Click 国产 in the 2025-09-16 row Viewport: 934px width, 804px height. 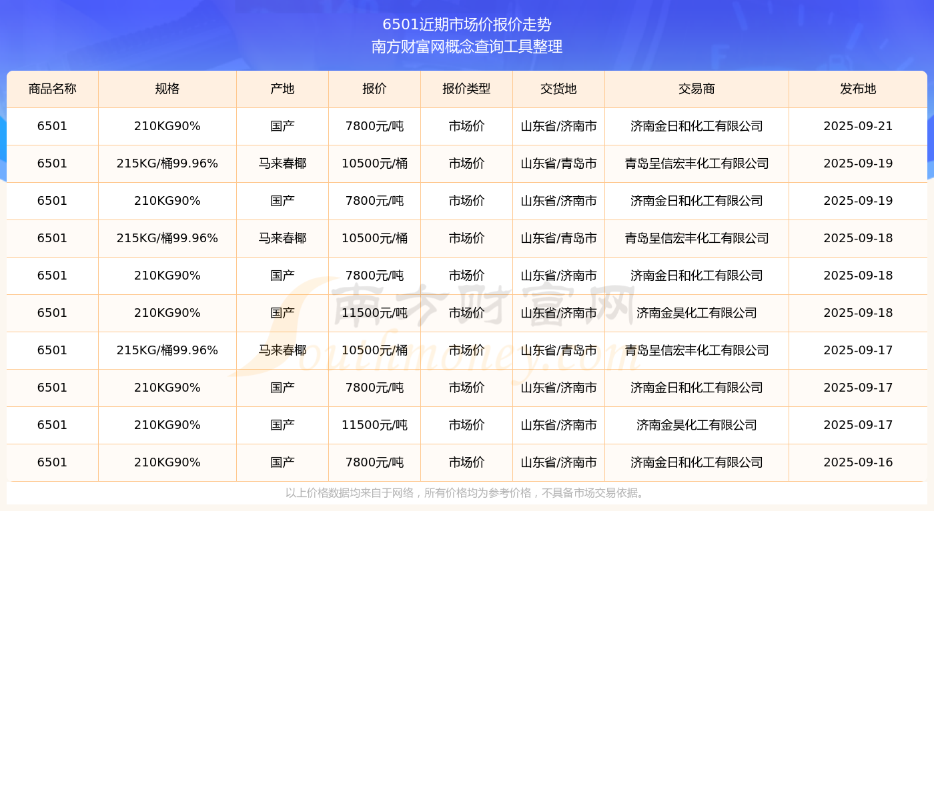coord(282,462)
